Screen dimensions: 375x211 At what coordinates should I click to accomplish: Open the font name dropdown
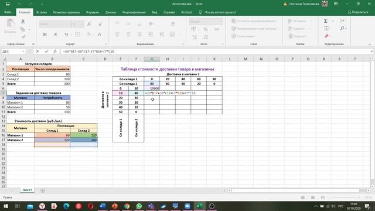pos(70,24)
